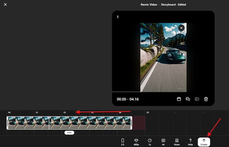This screenshot has height=147, width=229.
Task: Click the Remix Video title text
Action: coord(149,5)
